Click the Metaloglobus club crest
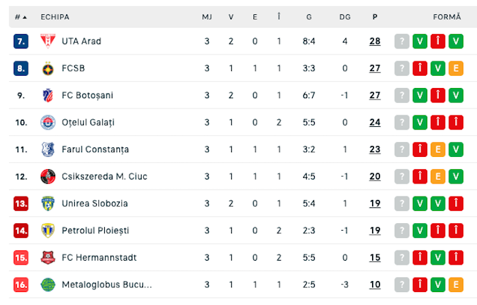The height and width of the screenshot is (305, 477). [x=47, y=285]
